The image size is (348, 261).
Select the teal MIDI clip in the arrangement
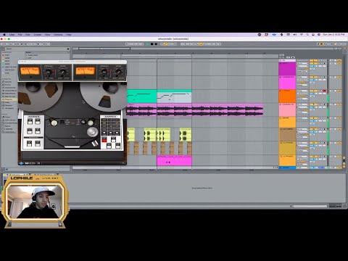[142, 96]
